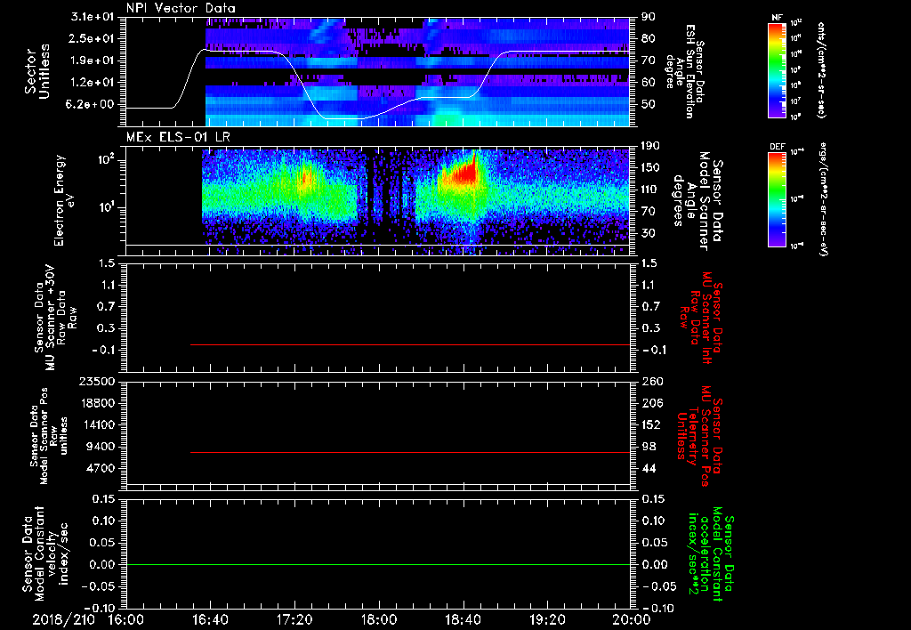Click the 18:00 time axis label
The width and height of the screenshot is (911, 630).
[x=379, y=619]
